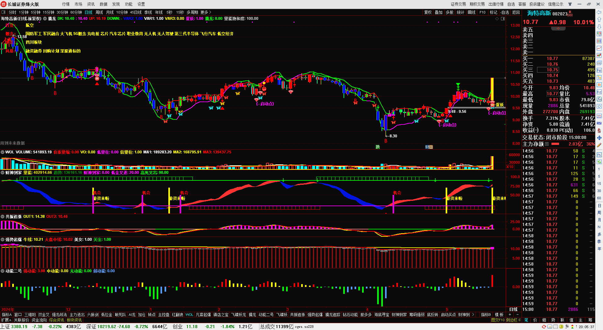Click the F5 icon in right sidebar
This screenshot has width=603, height=330.
coord(599,155)
